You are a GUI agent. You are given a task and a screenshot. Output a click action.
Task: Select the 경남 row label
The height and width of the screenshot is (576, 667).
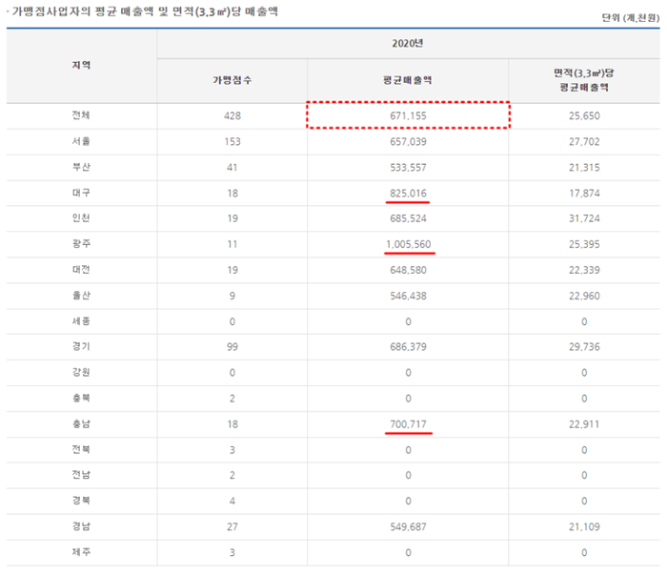(x=81, y=526)
